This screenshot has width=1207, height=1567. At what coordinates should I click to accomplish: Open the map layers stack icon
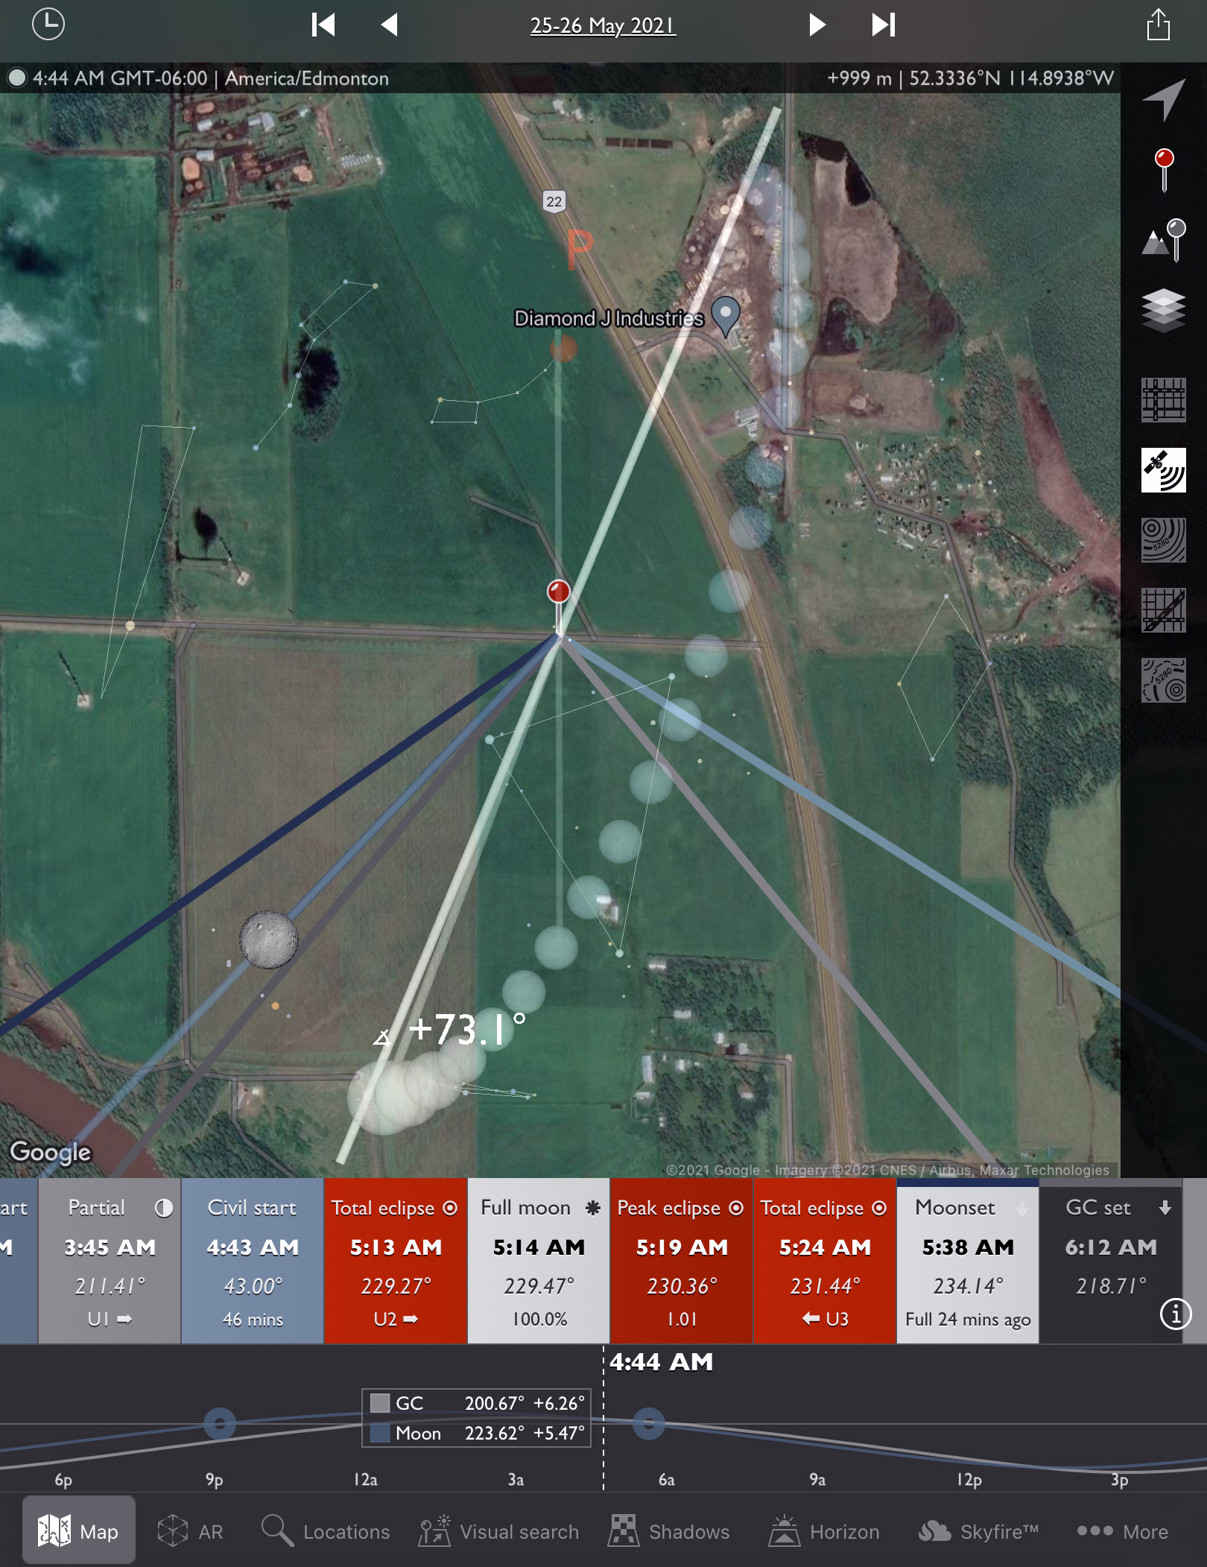click(1164, 309)
